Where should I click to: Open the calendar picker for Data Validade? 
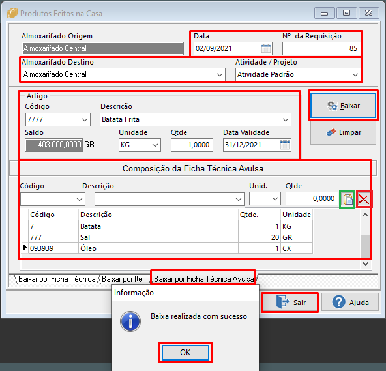285,145
